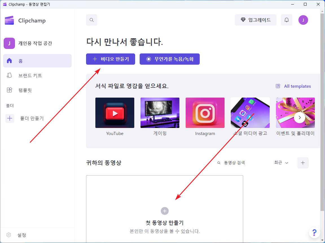Open the J account avatar menu
325x243 pixels.
303,20
